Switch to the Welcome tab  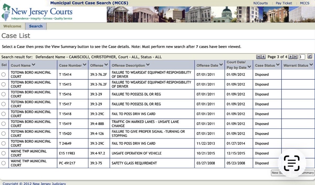(x=12, y=26)
